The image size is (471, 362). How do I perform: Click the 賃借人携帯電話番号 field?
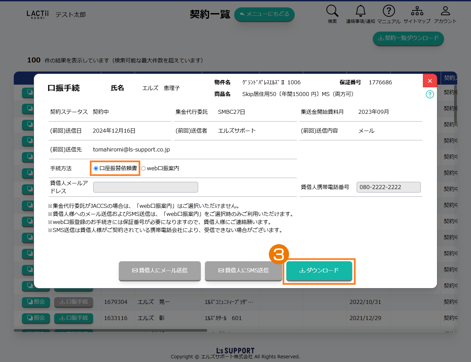tap(389, 187)
